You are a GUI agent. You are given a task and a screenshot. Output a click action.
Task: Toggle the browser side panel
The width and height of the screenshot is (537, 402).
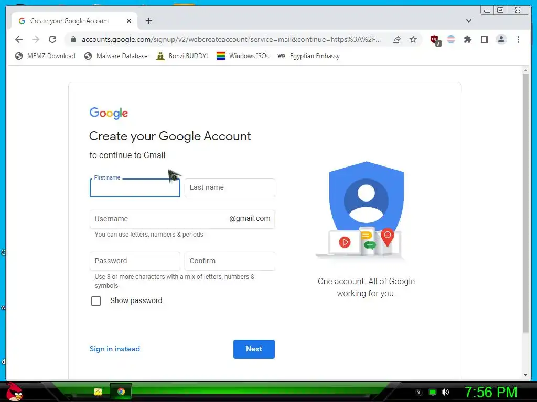click(x=484, y=39)
